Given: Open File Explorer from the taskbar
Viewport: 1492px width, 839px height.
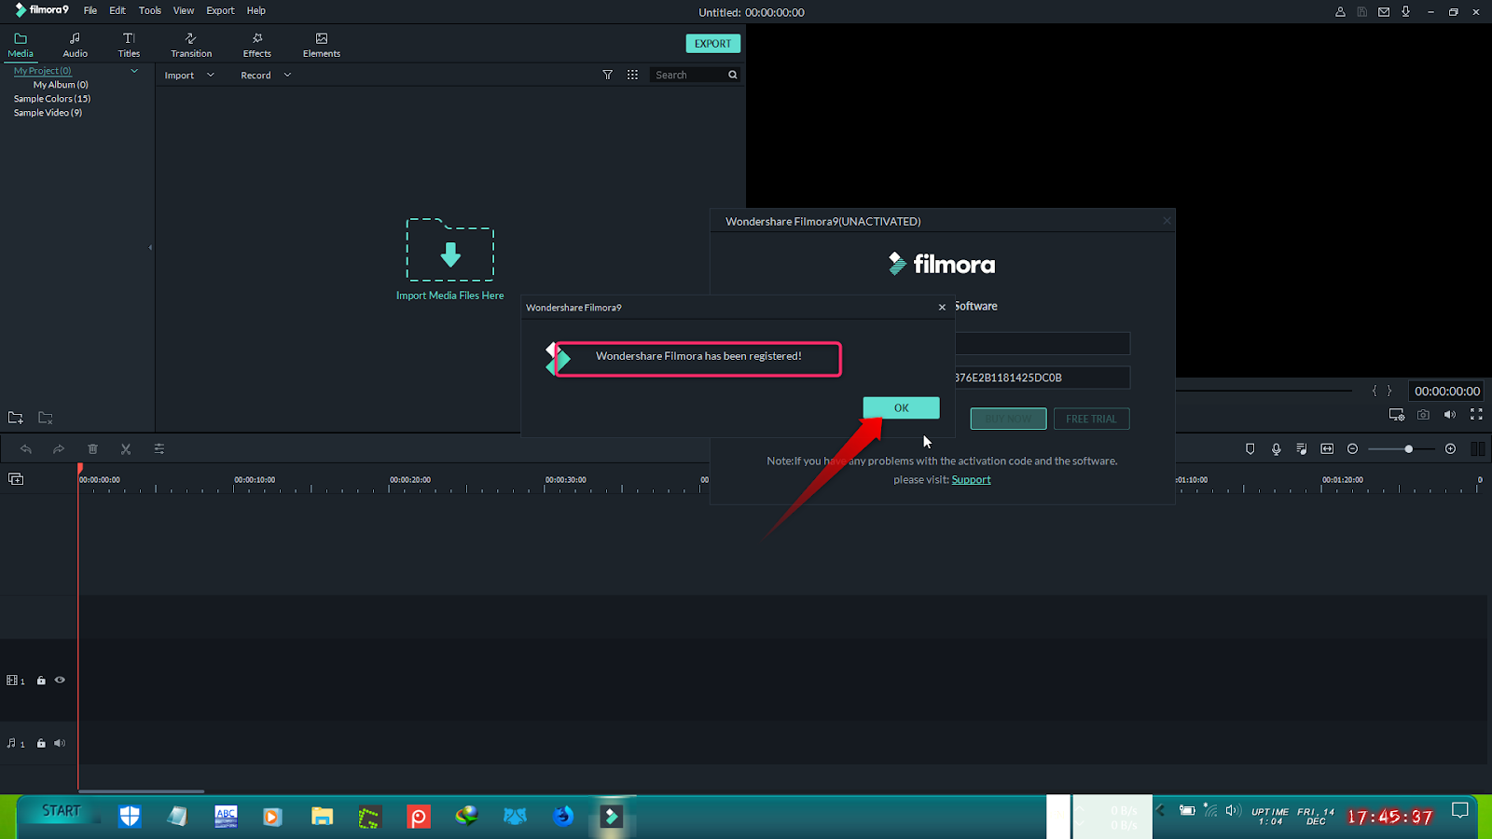Looking at the screenshot, I should [x=322, y=817].
